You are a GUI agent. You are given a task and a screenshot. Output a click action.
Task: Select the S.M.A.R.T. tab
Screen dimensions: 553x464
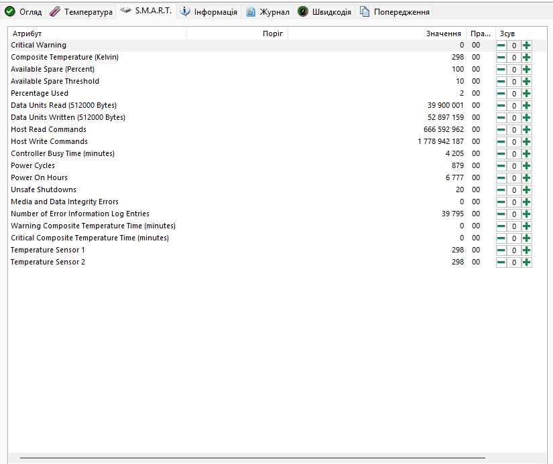pyautogui.click(x=146, y=11)
